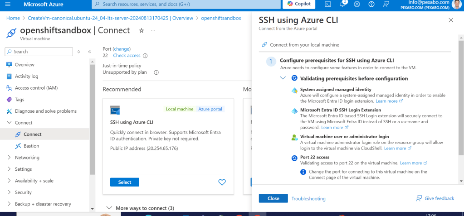Collapse Validating prerequisites section chevron
The width and height of the screenshot is (464, 216).
coord(283,78)
